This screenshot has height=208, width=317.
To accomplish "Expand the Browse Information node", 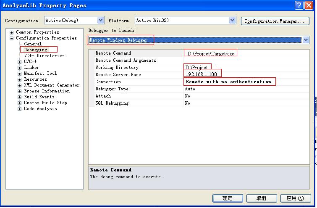I will [x=19, y=91].
